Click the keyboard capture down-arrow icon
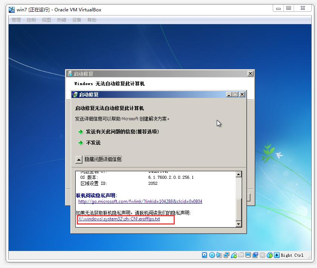 click(277, 255)
